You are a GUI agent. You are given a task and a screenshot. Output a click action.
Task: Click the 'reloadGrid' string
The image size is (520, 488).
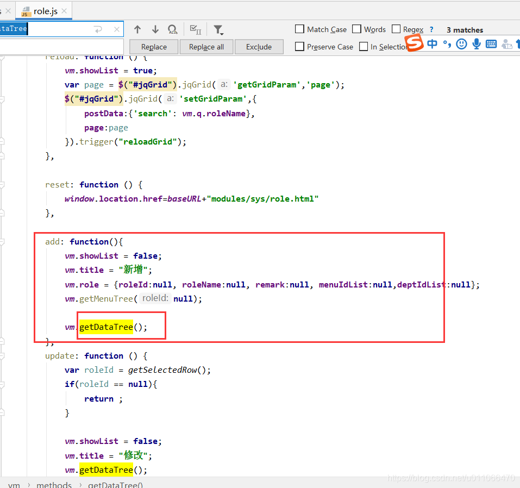pos(148,142)
